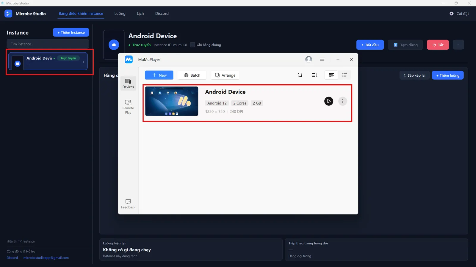
Task: Click the MuMuPlayer logo icon
Action: coord(129,59)
